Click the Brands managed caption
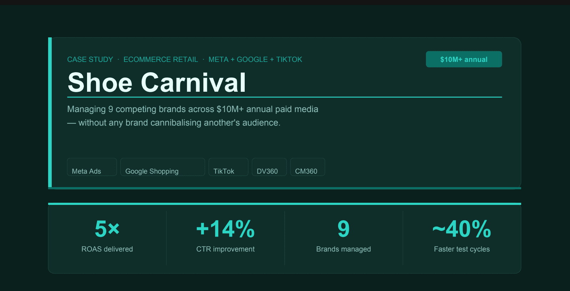The width and height of the screenshot is (570, 291). [x=343, y=249]
